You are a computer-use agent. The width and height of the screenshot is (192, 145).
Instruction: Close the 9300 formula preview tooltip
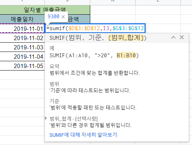63,17
